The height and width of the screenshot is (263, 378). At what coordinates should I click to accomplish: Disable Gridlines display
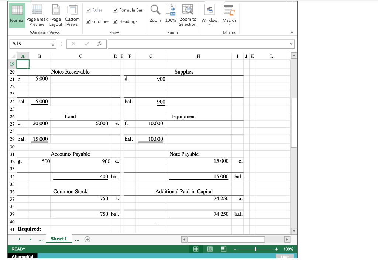89,21
